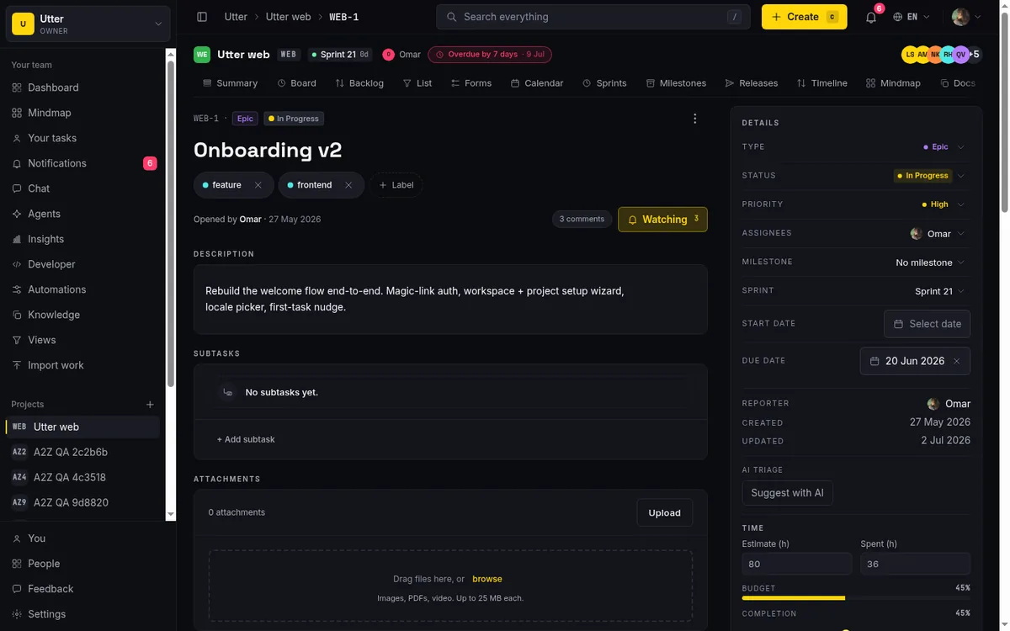1010x631 pixels.
Task: Open Import work in sidebar
Action: pyautogui.click(x=84, y=365)
